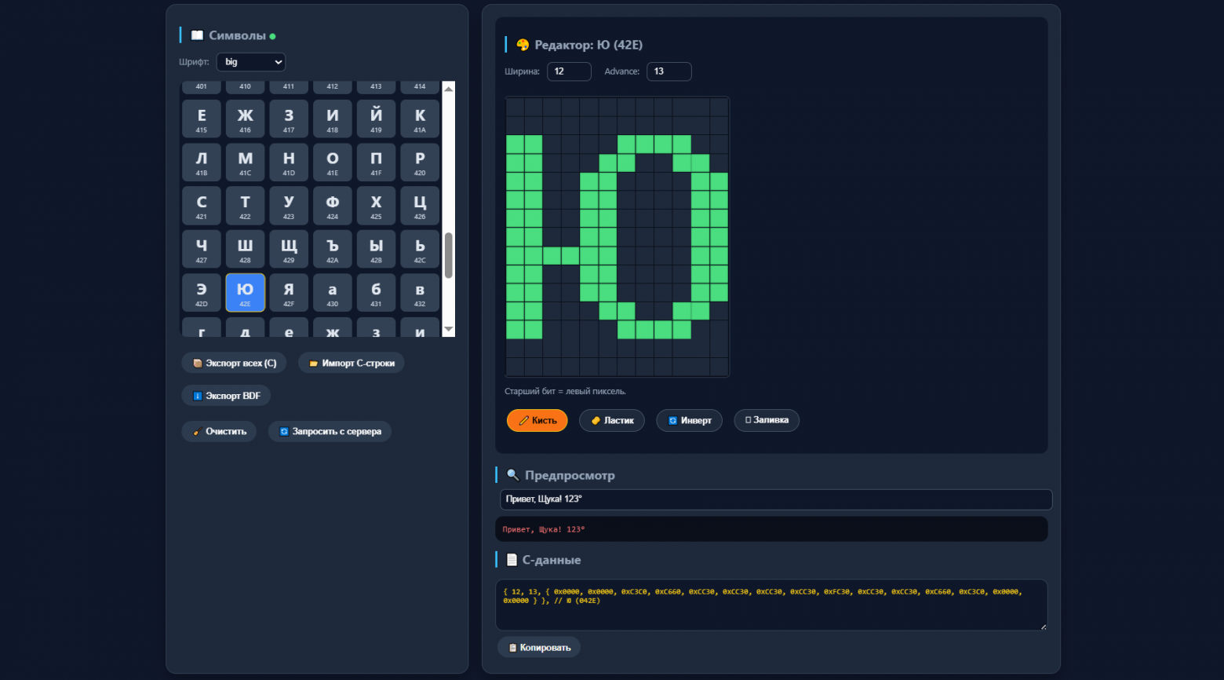Click the Очистить clear button
Image resolution: width=1224 pixels, height=680 pixels.
pyautogui.click(x=219, y=431)
